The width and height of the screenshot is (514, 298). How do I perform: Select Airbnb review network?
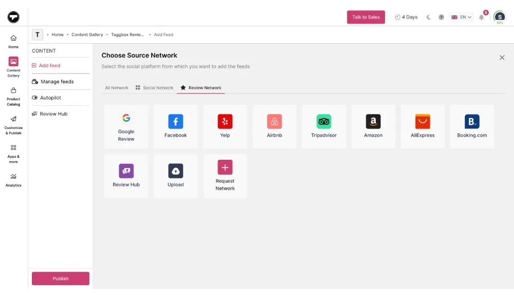point(274,126)
